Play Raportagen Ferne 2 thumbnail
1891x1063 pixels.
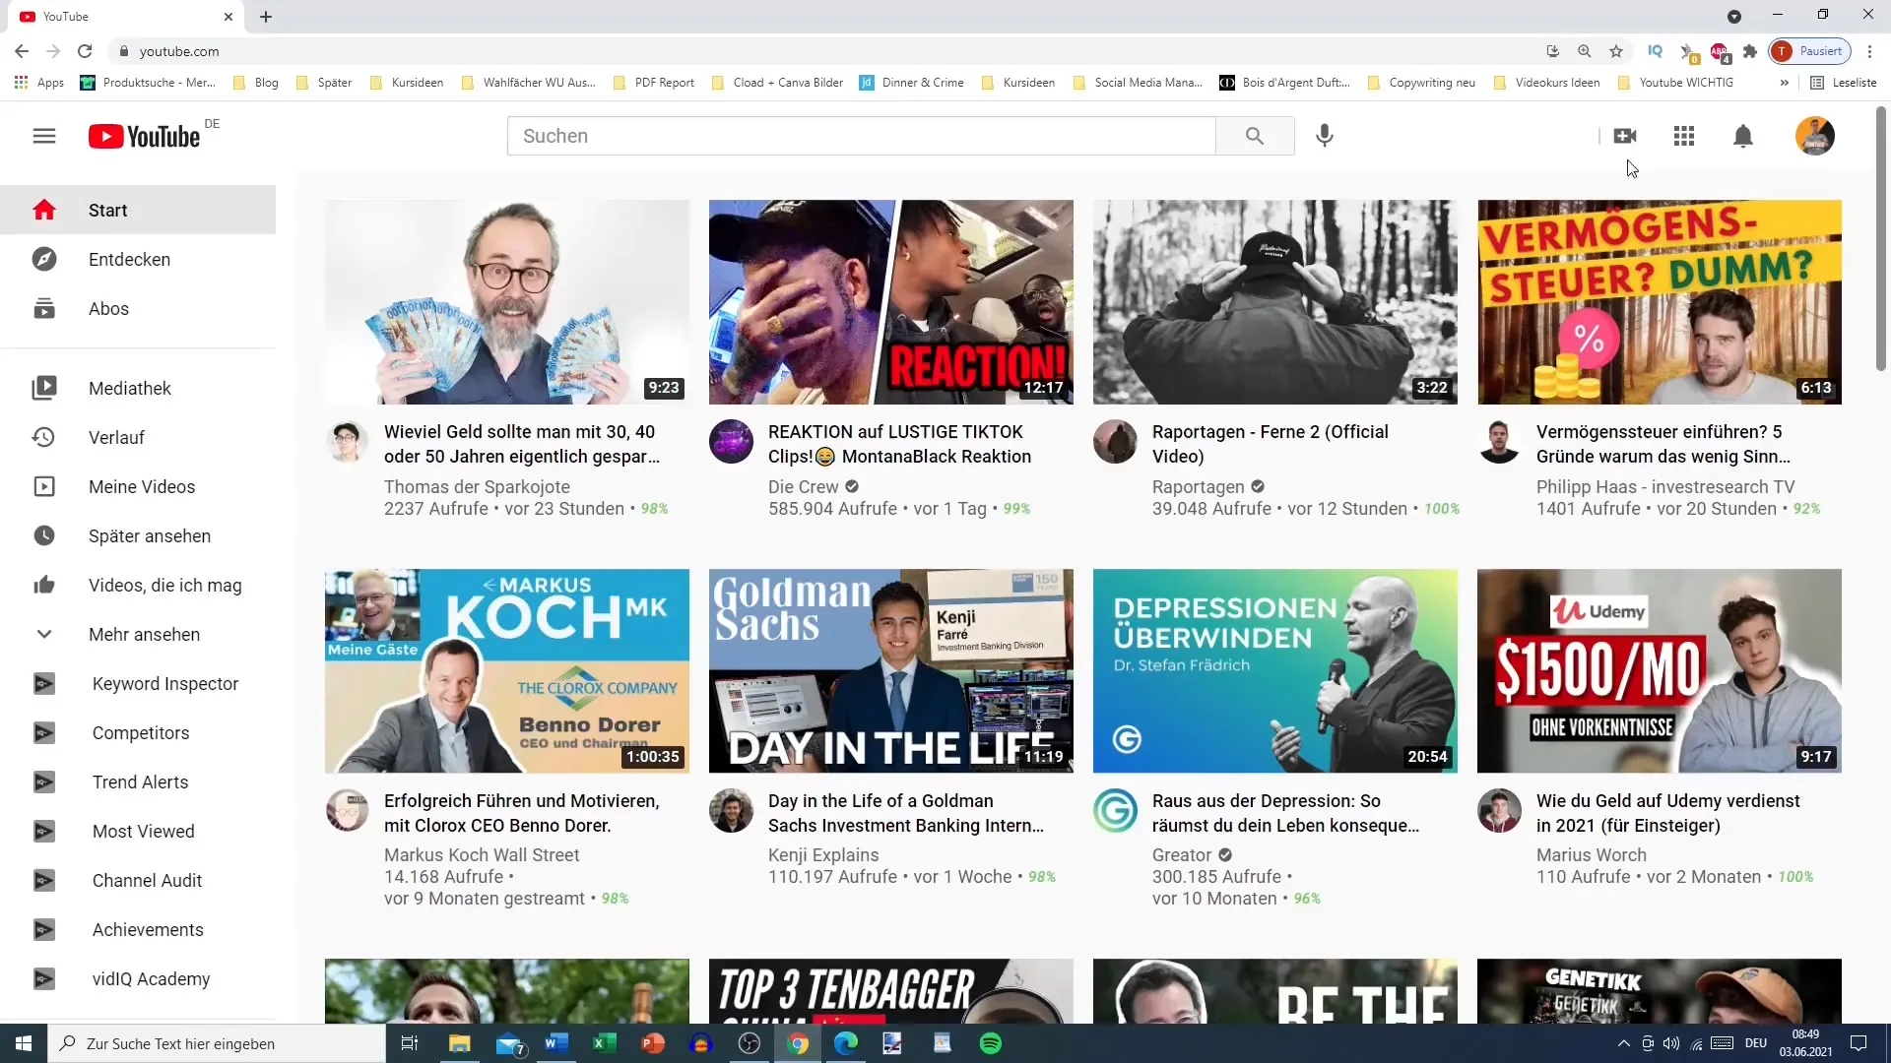(1275, 302)
